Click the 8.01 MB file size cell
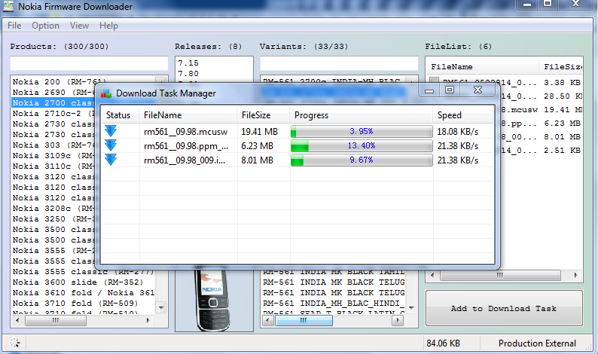Image resolution: width=598 pixels, height=354 pixels. coord(258,160)
